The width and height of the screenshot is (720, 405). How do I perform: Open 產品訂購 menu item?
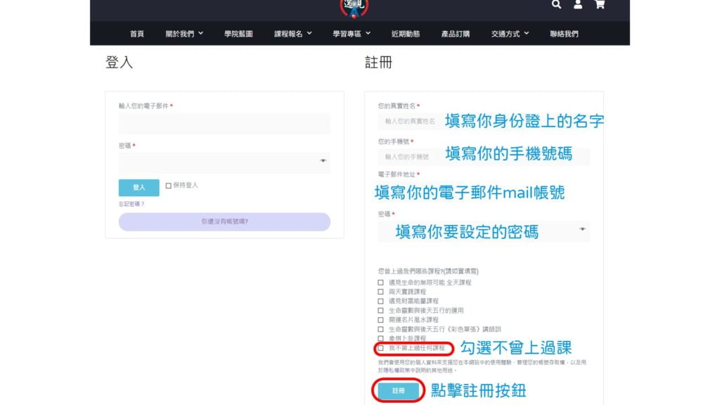tap(455, 34)
